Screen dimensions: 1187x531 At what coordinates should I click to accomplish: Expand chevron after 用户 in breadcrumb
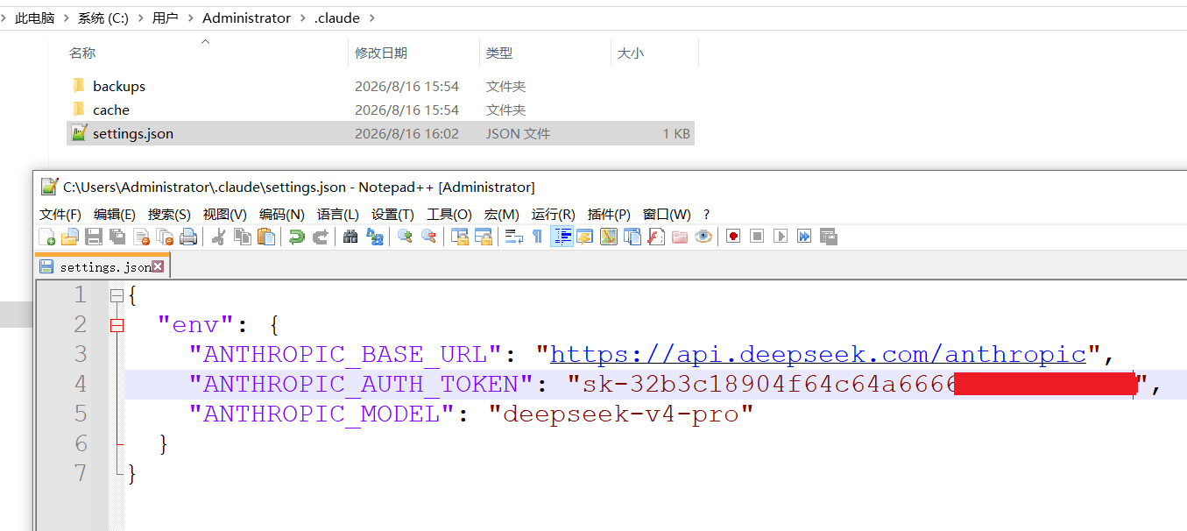click(x=190, y=18)
